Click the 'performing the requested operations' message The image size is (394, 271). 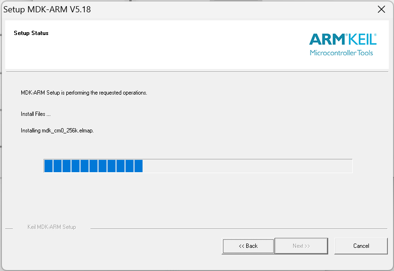point(84,93)
